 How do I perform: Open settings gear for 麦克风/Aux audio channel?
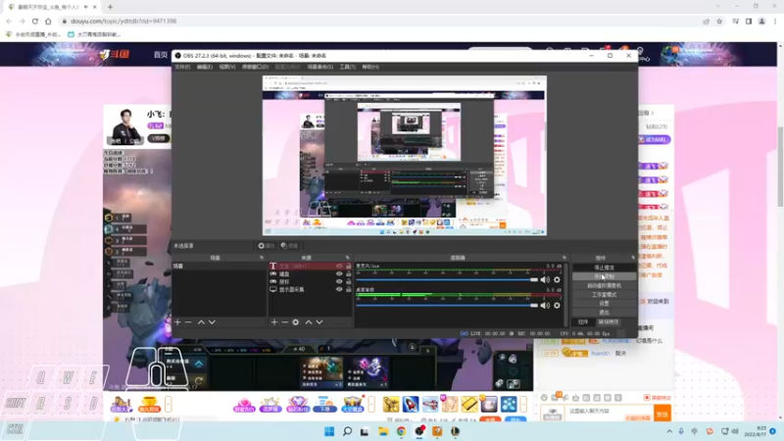click(557, 280)
